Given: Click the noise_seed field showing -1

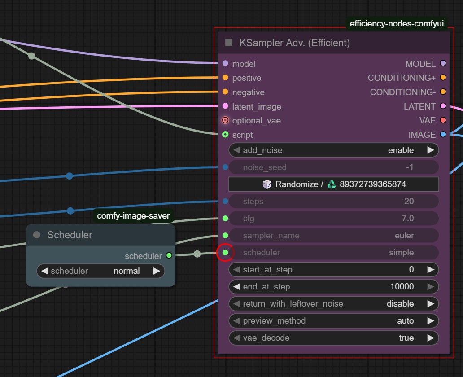Looking at the screenshot, I should (x=334, y=167).
